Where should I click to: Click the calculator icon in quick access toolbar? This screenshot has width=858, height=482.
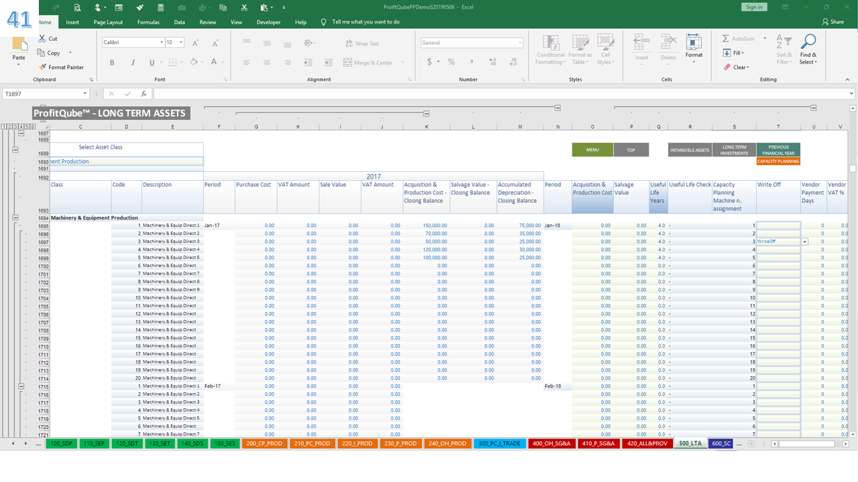[x=160, y=7]
